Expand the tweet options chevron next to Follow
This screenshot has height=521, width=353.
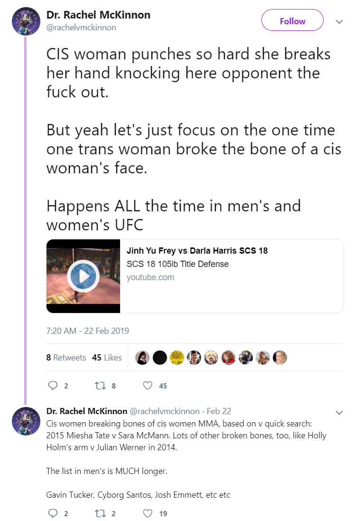(339, 22)
